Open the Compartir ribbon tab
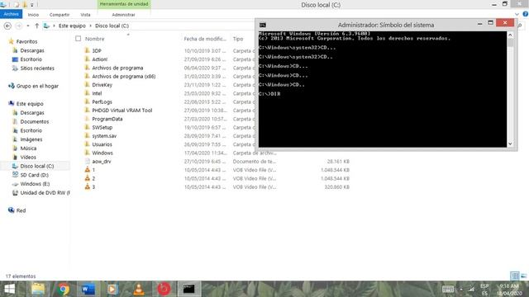 60,15
